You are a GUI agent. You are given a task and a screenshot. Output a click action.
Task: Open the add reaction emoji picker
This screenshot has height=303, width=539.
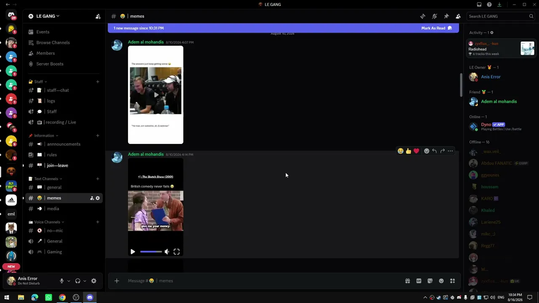coord(427,151)
